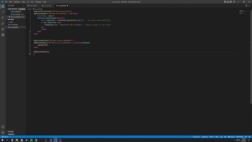Image resolution: width=252 pixels, height=142 pixels.
Task: Click the feedback icon in status bar
Action: 246,137
